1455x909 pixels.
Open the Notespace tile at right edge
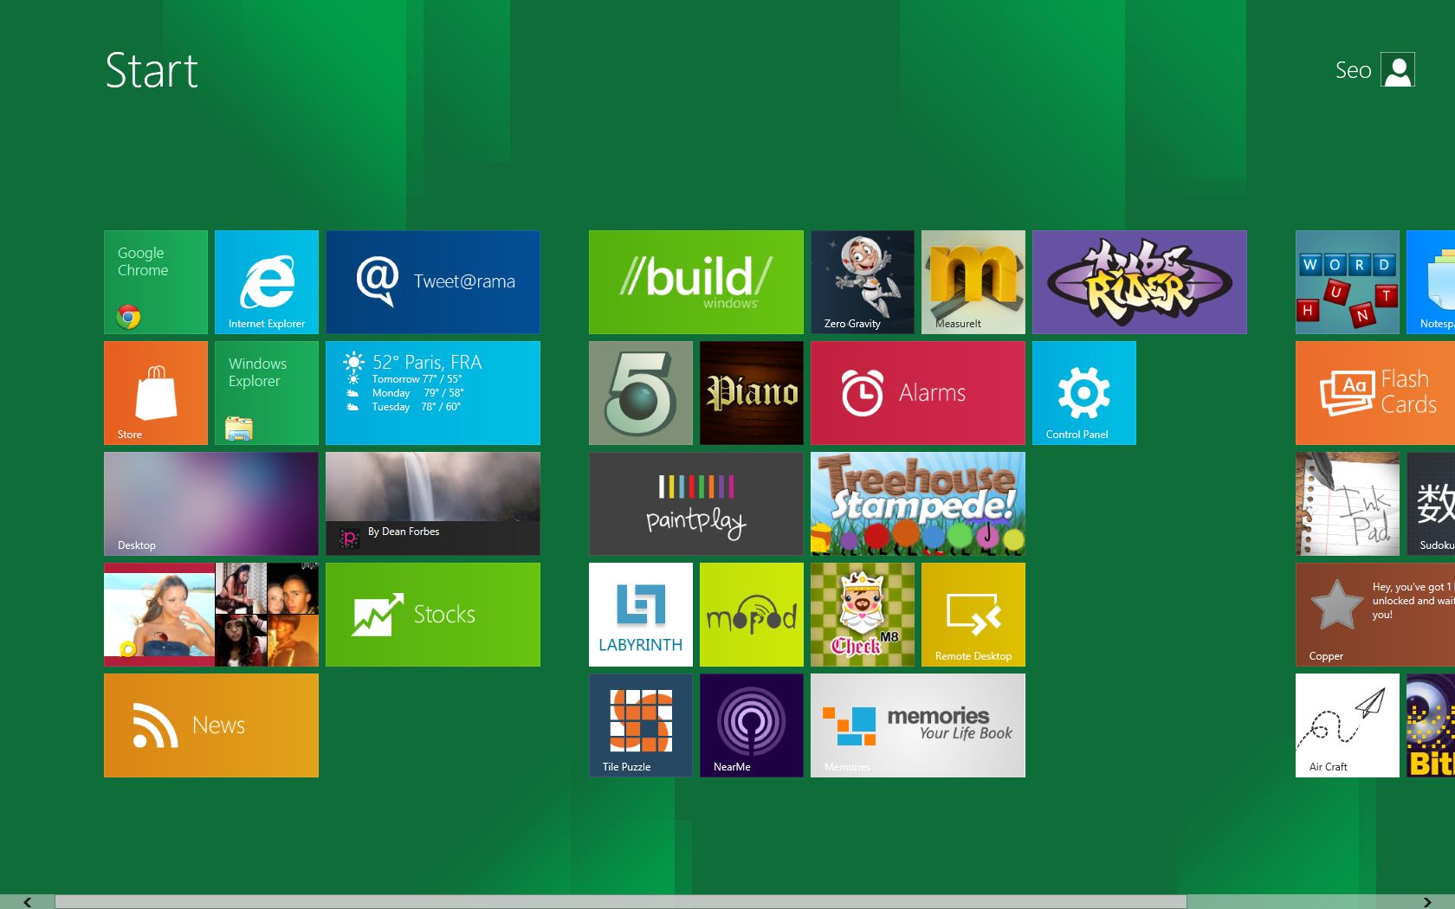pos(1431,282)
